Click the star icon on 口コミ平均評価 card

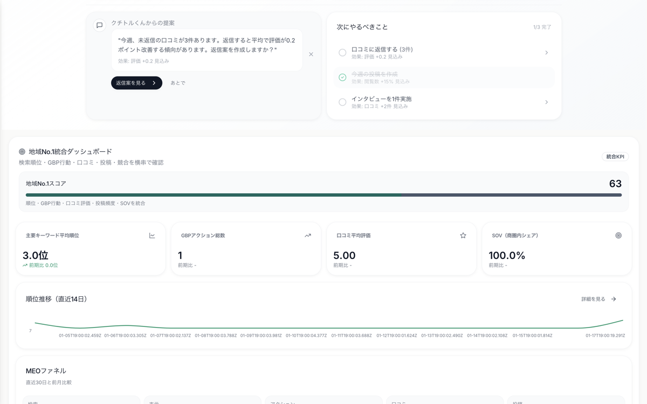pos(463,235)
